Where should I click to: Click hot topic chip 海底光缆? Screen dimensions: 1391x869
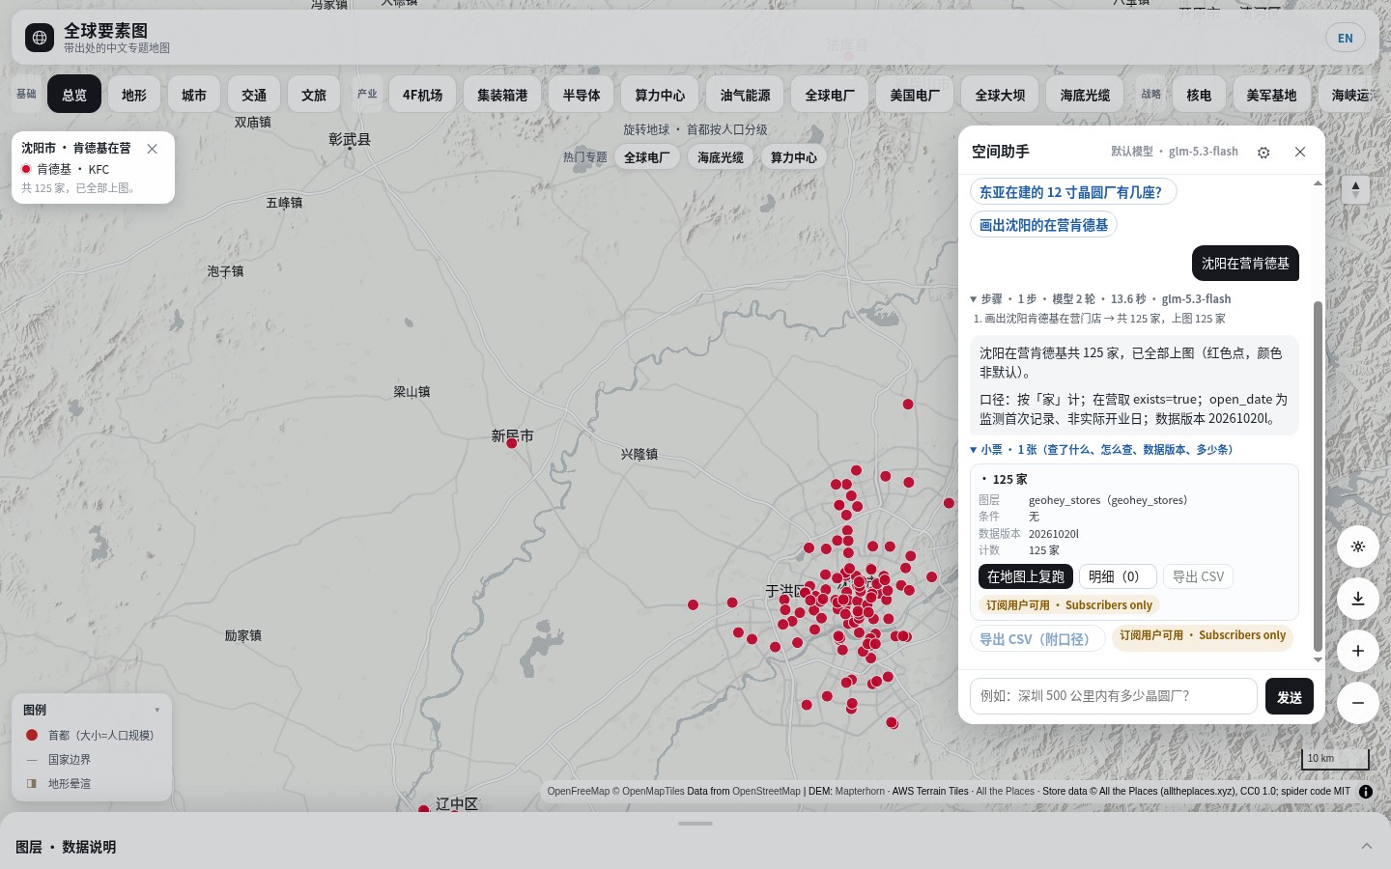click(x=721, y=157)
